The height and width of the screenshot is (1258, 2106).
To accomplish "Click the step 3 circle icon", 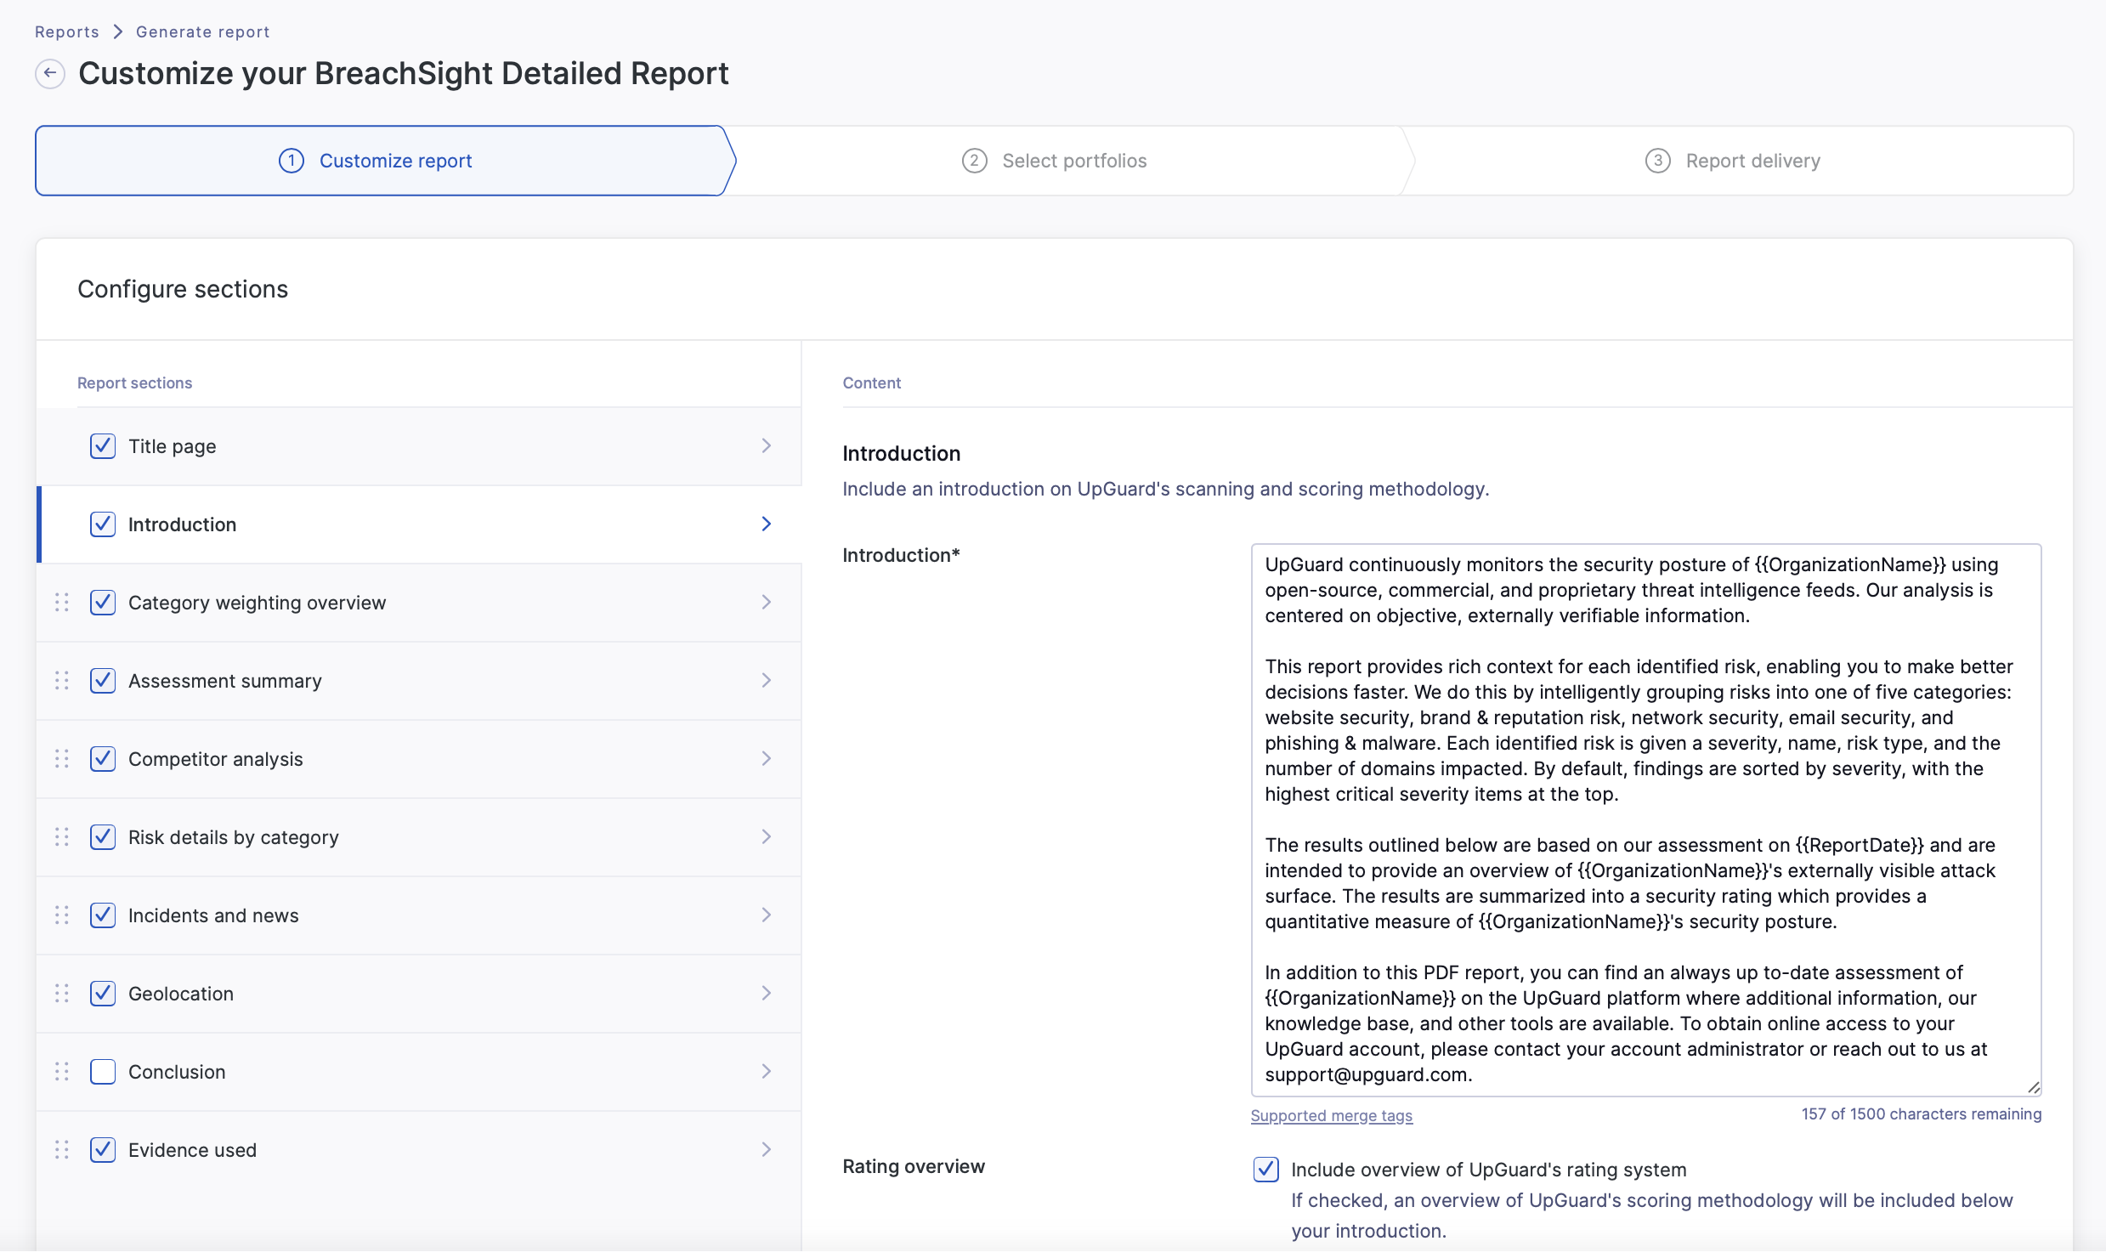I will click(1657, 161).
